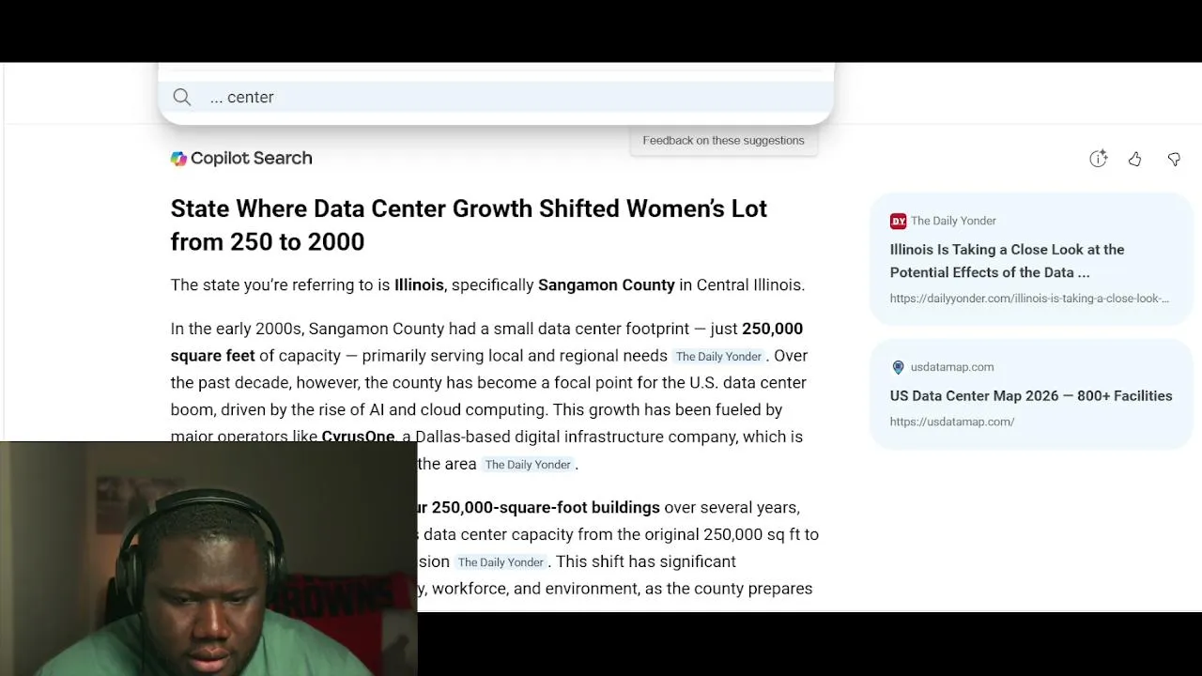Click the search magnifier icon
Image resolution: width=1202 pixels, height=676 pixels.
point(182,98)
